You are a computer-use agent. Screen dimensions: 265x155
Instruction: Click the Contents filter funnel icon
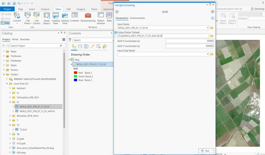coord(70,40)
